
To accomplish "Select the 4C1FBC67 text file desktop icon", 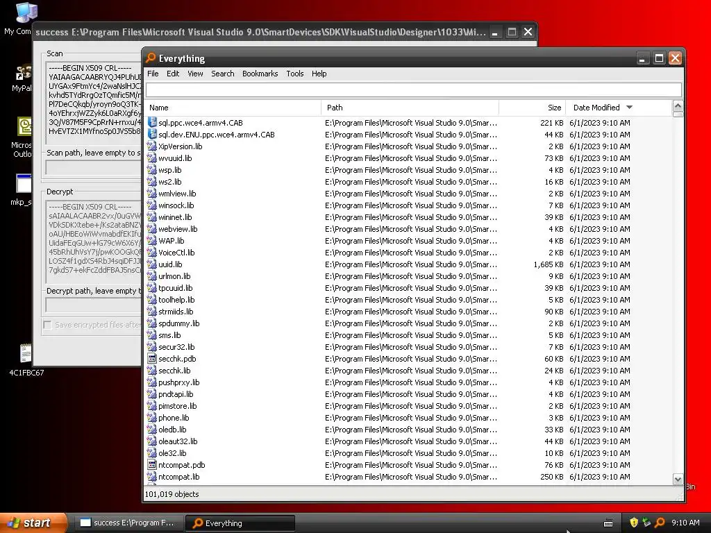I will [x=26, y=354].
